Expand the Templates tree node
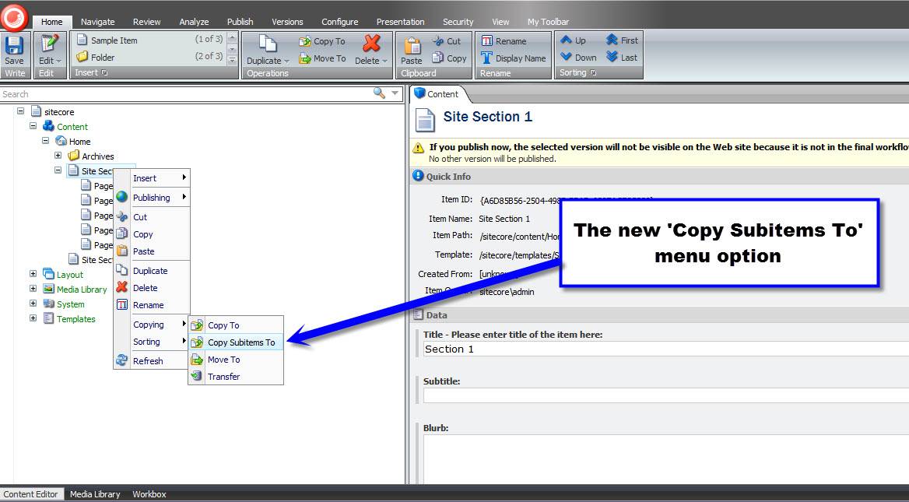 point(33,318)
